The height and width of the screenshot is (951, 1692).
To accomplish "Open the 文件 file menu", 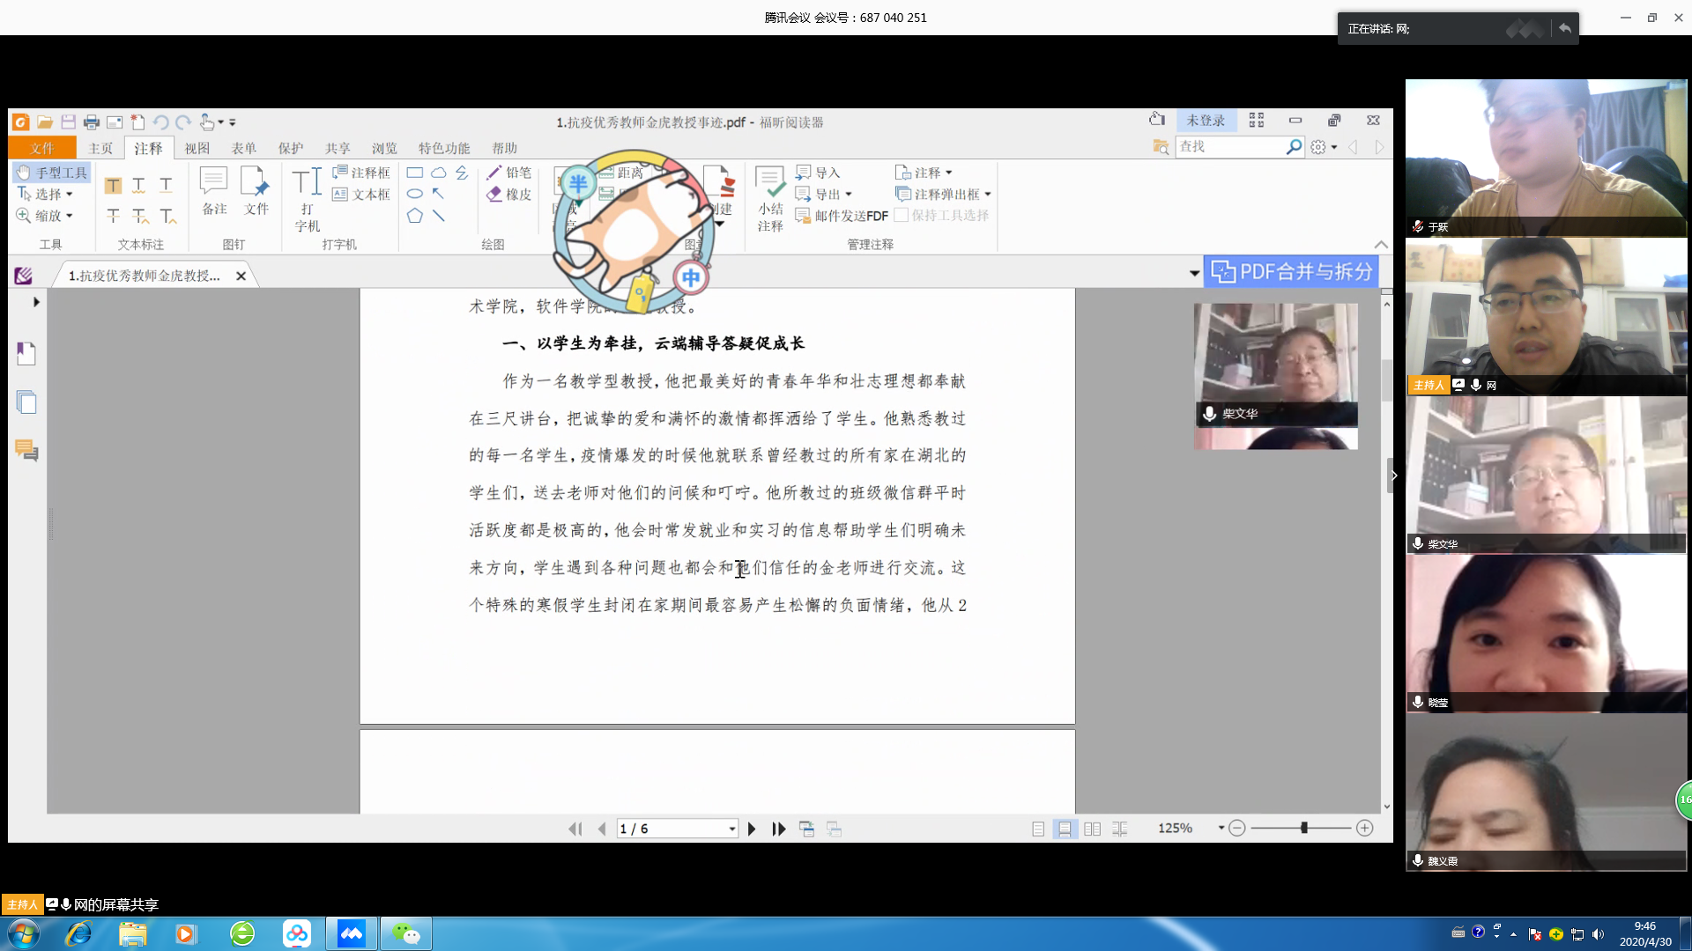I will (41, 148).
